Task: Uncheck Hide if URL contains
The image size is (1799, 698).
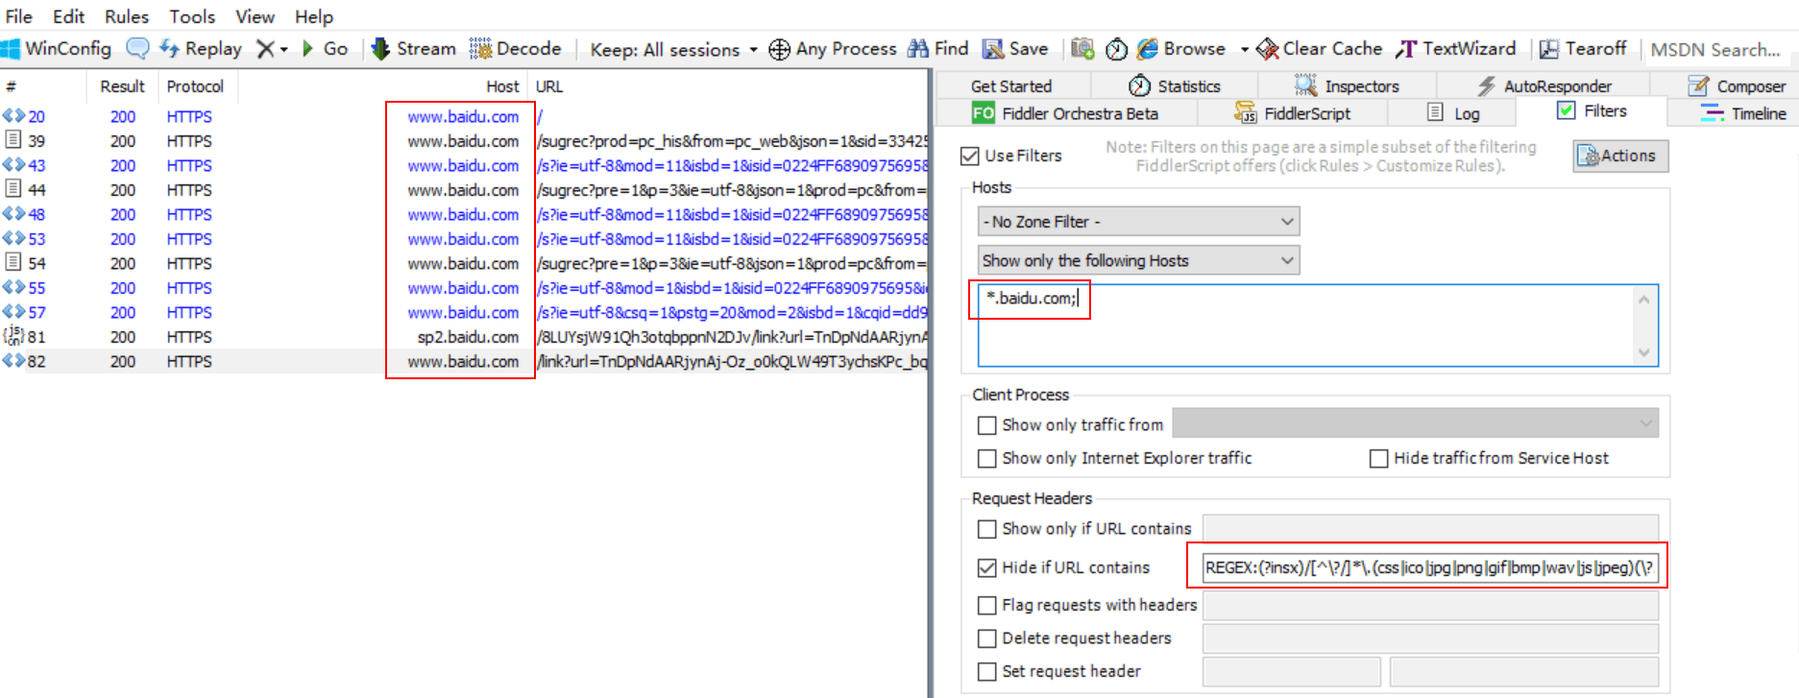Action: pos(986,567)
